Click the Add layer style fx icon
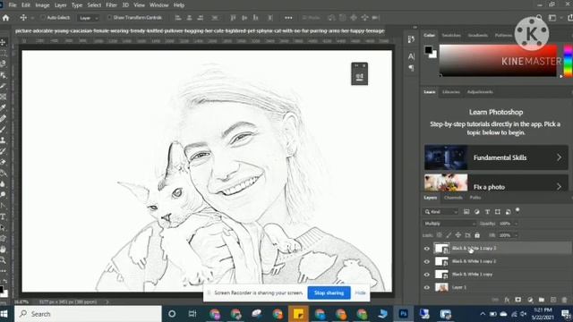The image size is (573, 322). coord(507,300)
